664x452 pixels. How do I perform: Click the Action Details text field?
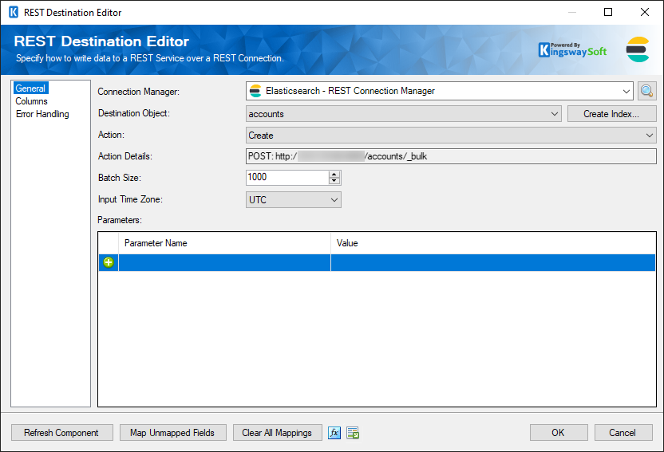451,156
